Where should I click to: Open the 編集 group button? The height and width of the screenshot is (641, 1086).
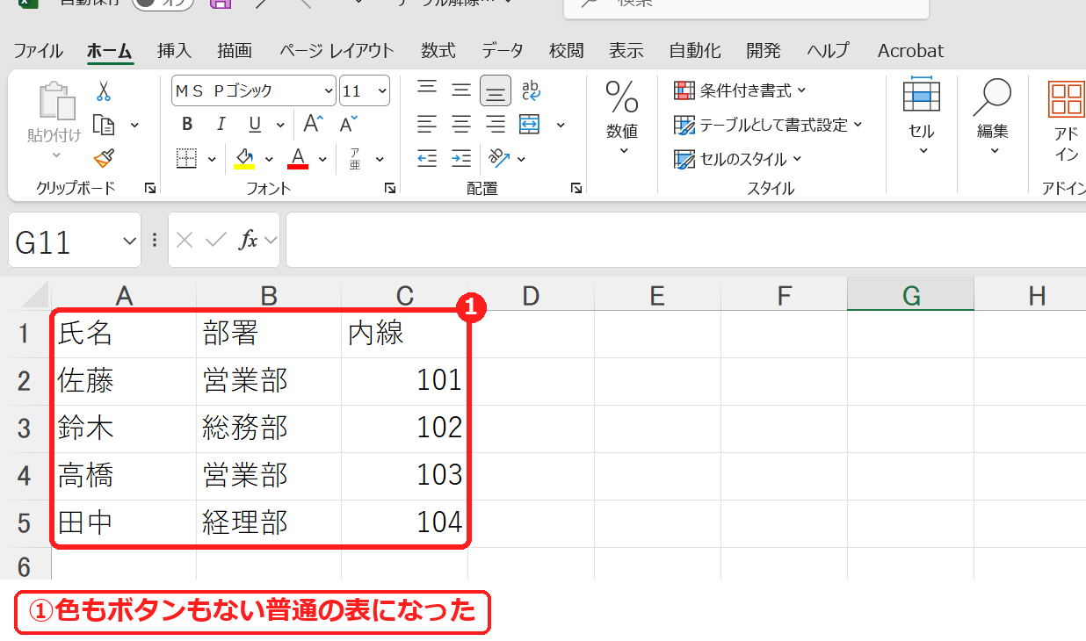(993, 118)
